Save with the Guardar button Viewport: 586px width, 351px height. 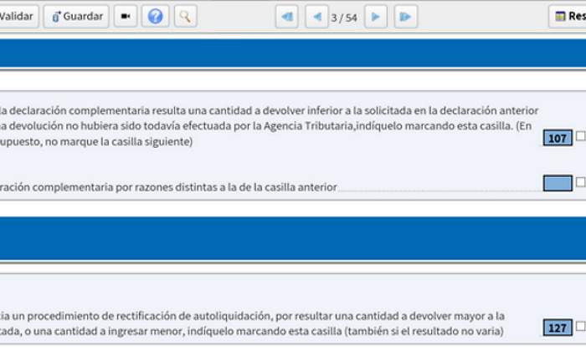point(76,17)
